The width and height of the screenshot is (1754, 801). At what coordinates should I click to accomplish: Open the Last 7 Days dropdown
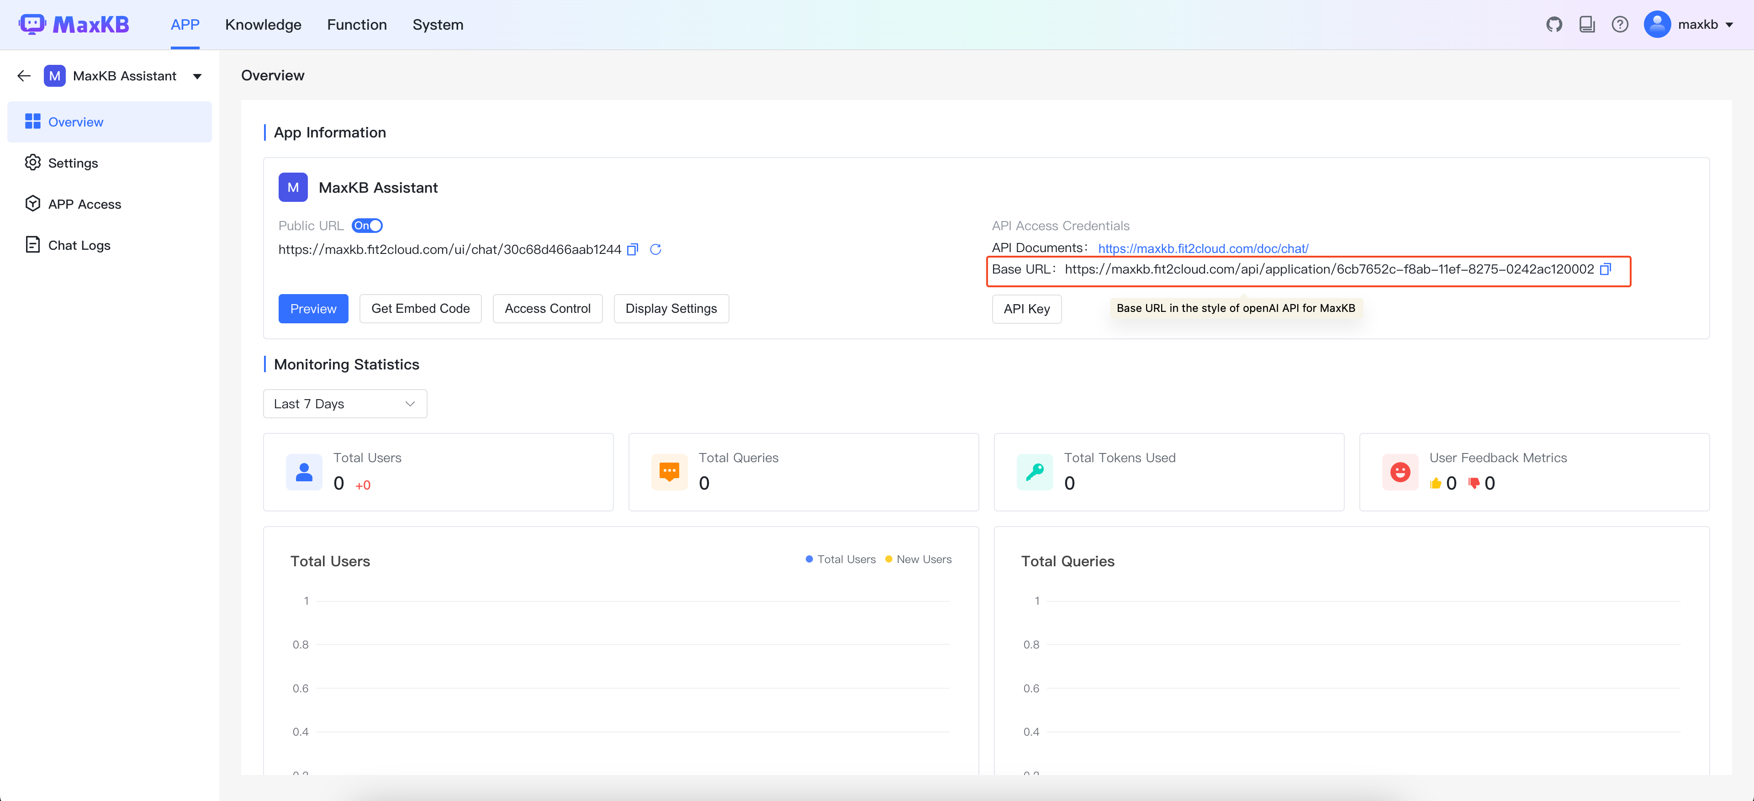pyautogui.click(x=344, y=404)
